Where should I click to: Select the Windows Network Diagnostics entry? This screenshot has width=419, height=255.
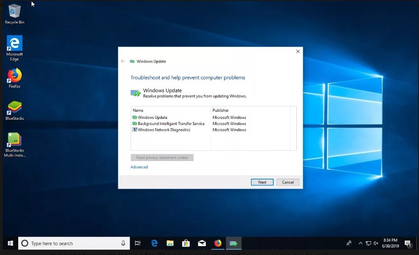(x=164, y=130)
